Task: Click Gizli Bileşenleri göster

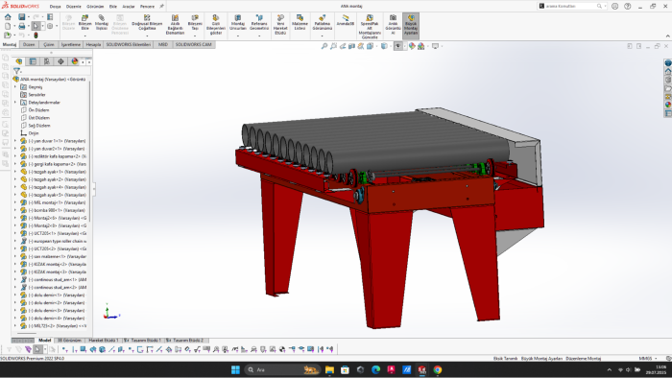Action: point(216,24)
